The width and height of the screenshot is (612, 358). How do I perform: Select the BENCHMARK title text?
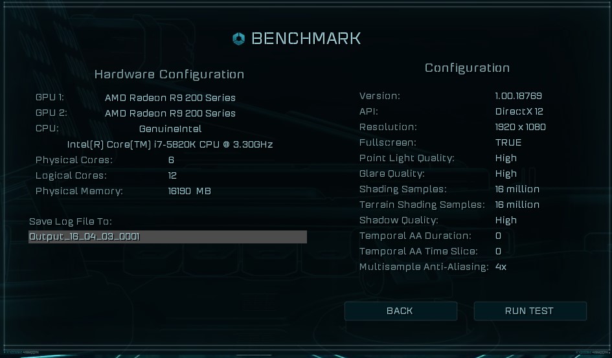tap(306, 39)
